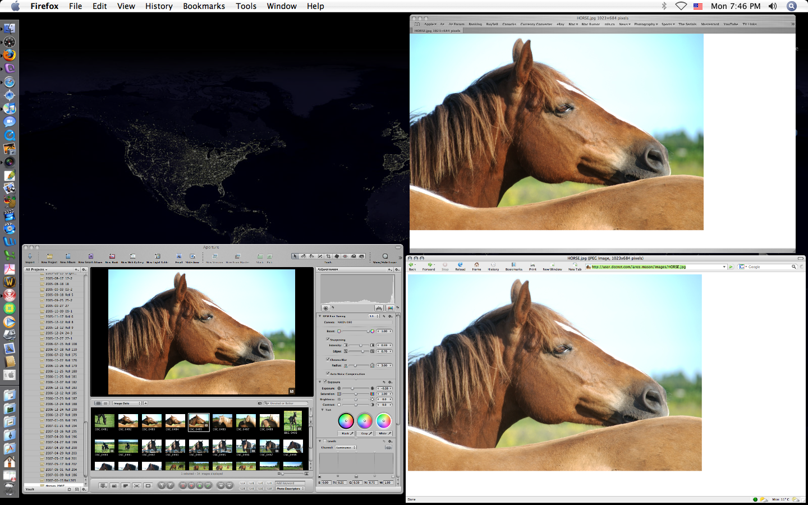Open the Tools menu
The width and height of the screenshot is (808, 505).
click(246, 6)
